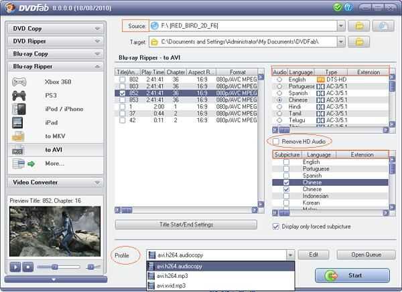Screen dimensions: 402x292
Task: Click the Language column header in audio list
Action: (301, 72)
